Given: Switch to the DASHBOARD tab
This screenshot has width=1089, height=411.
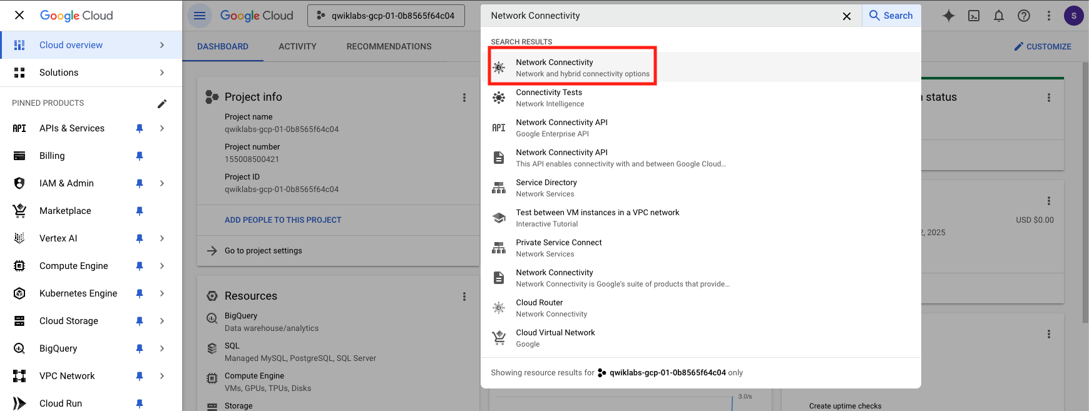Looking at the screenshot, I should pyautogui.click(x=223, y=46).
